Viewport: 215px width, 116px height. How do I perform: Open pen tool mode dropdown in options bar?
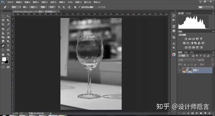[x=16, y=7]
